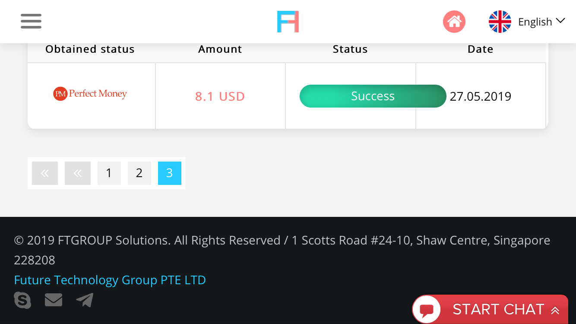
Task: Click the Date column header
Action: 480,49
